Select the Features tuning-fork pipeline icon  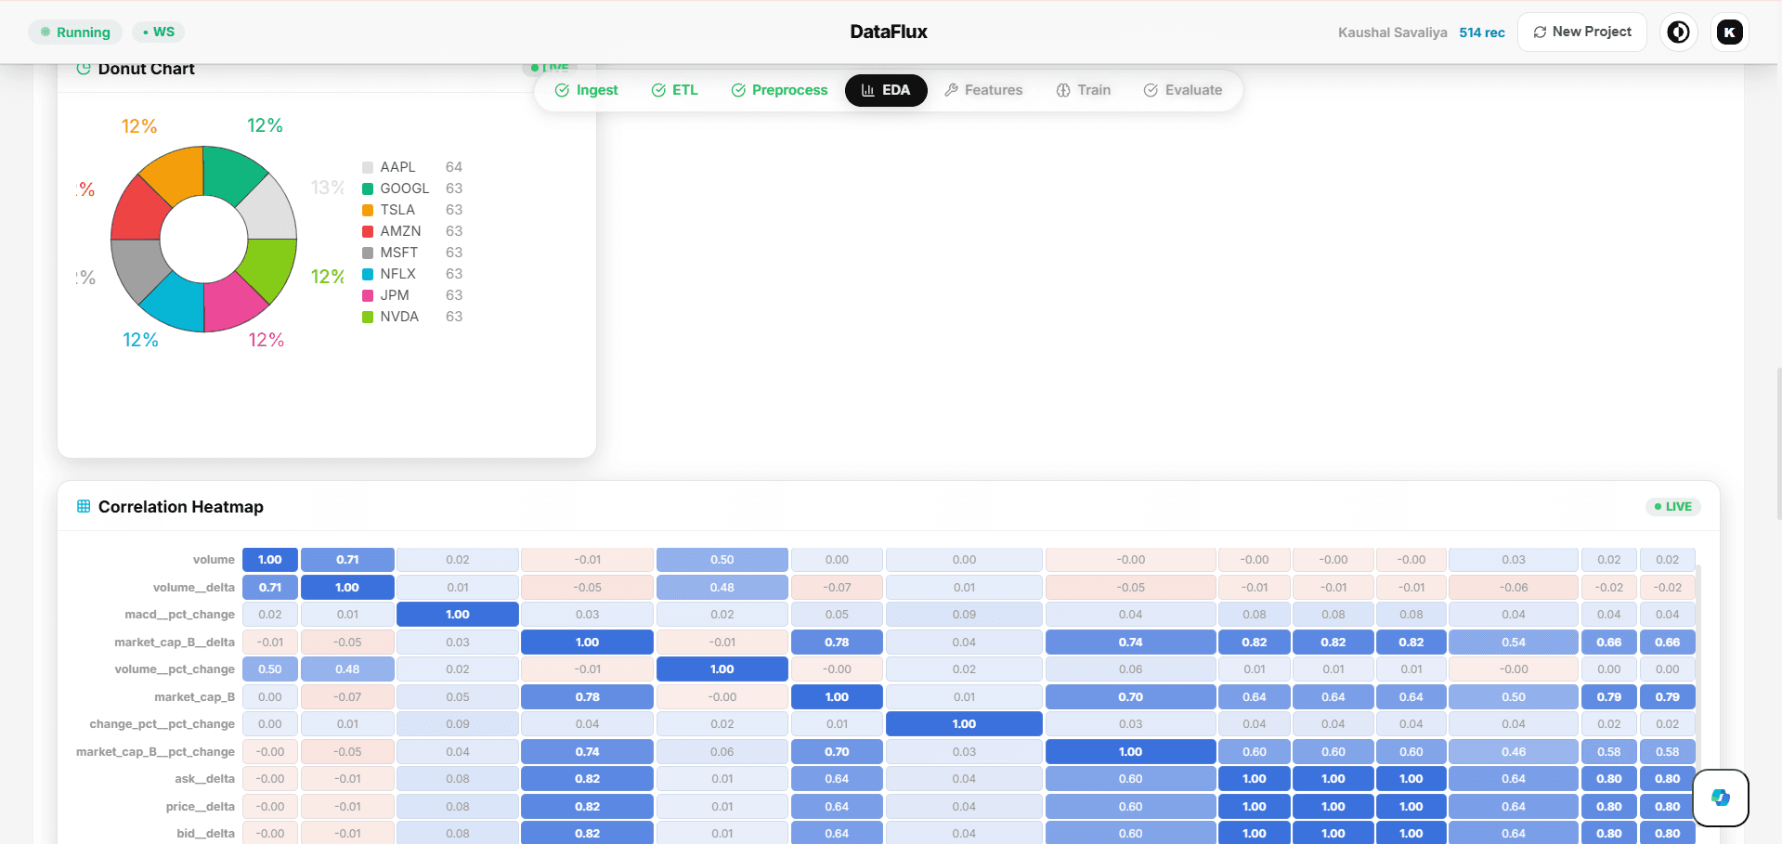pyautogui.click(x=952, y=90)
